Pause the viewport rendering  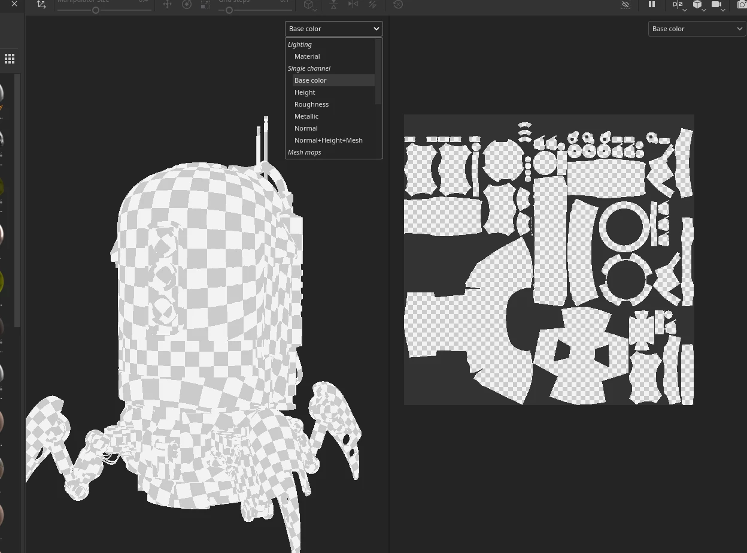pyautogui.click(x=652, y=4)
